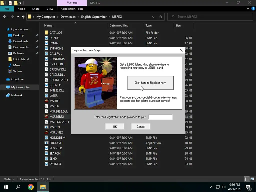Open File Explorer taskbar icon

point(43,187)
